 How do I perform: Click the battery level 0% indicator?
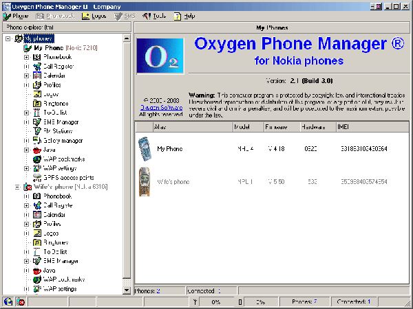[x=260, y=302]
